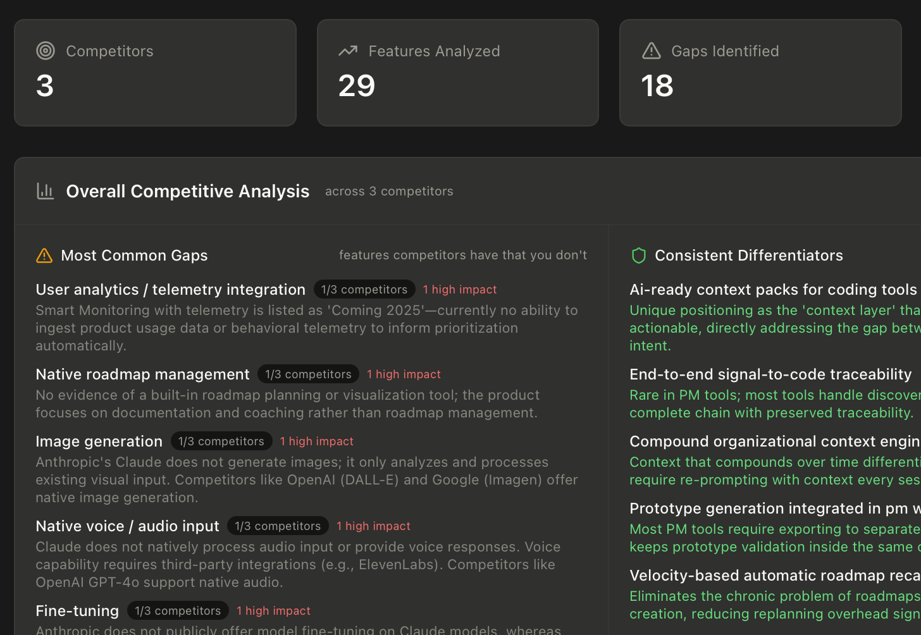Select the 1/3 competitors pill beside Fine-tuning
This screenshot has height=635, width=921.
(178, 610)
